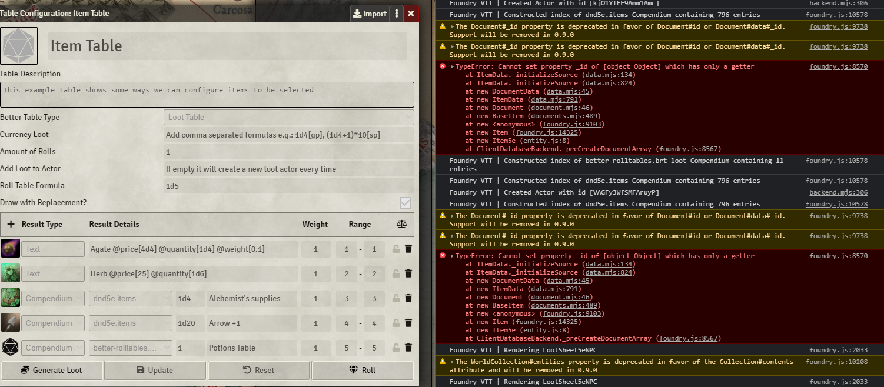The width and height of the screenshot is (884, 387).
Task: Delete the Herb result row via trash icon
Action: [x=408, y=273]
